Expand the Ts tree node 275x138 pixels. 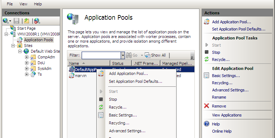26,75
